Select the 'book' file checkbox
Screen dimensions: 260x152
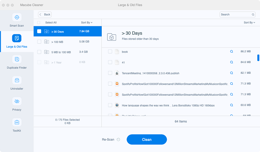click(x=110, y=52)
